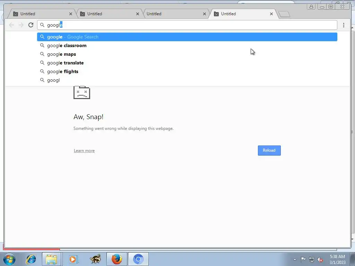This screenshot has width=355, height=266.
Task: Close the second Untitled tab
Action: pos(137,14)
